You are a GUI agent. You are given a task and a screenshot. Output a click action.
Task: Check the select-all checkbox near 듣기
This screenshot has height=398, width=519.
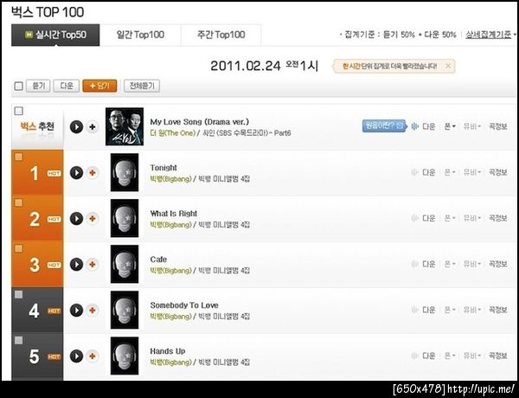18,87
